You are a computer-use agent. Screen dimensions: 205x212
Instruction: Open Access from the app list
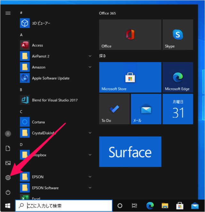pos(37,45)
